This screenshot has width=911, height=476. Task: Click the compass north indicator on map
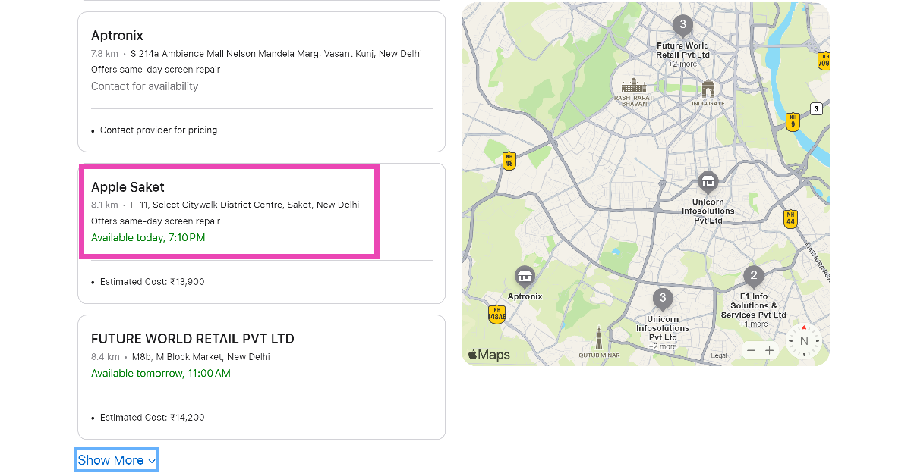804,341
